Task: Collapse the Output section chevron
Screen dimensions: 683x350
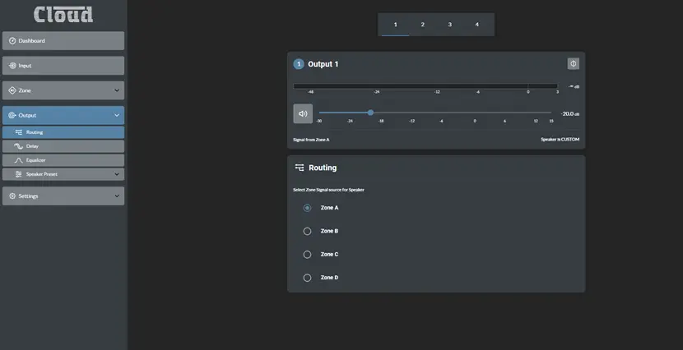Action: [117, 116]
